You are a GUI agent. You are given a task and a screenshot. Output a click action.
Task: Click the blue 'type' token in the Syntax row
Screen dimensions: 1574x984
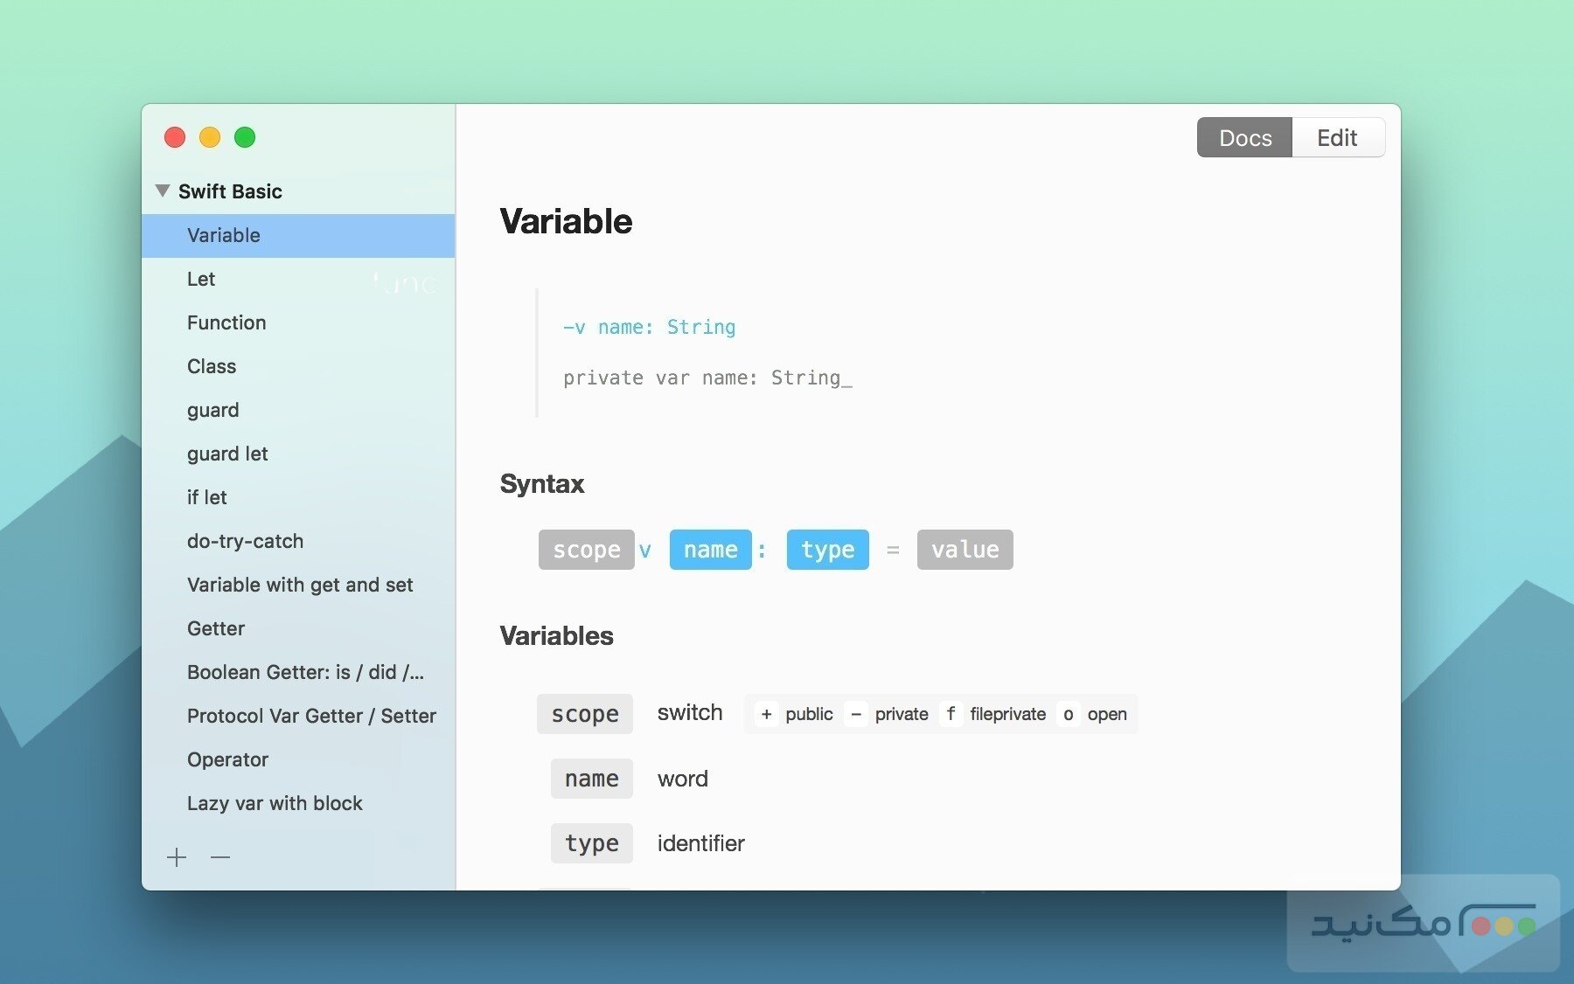(x=826, y=549)
